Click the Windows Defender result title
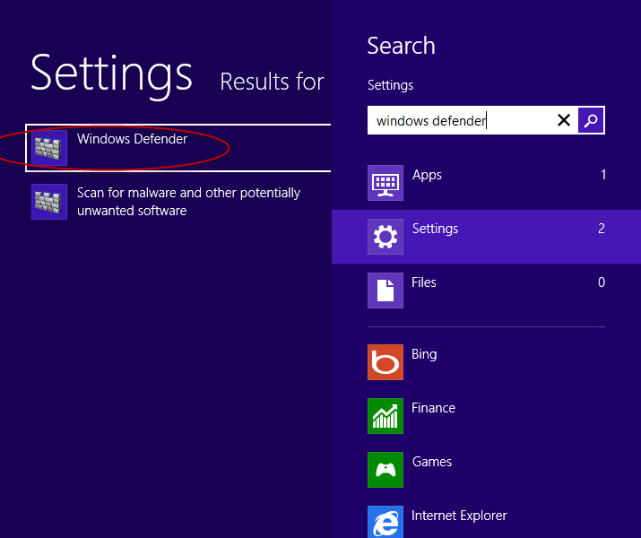This screenshot has height=538, width=641. [132, 139]
